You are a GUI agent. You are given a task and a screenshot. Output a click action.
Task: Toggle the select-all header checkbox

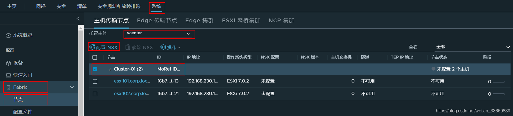point(95,57)
